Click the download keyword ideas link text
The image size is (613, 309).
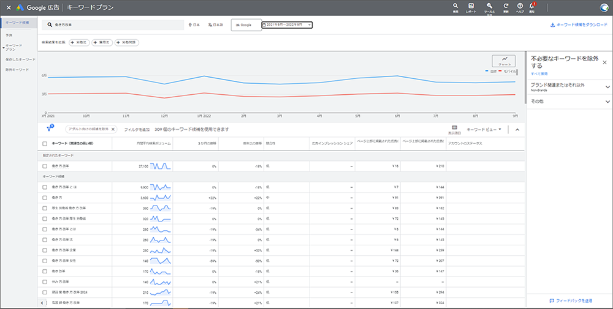coord(582,24)
